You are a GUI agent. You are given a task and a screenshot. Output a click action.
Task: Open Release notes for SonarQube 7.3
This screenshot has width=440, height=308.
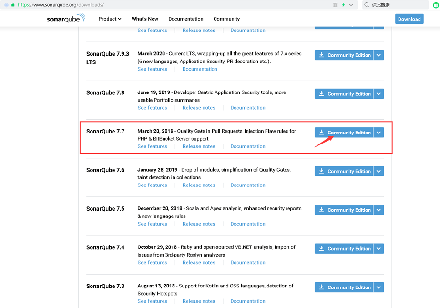point(199,301)
